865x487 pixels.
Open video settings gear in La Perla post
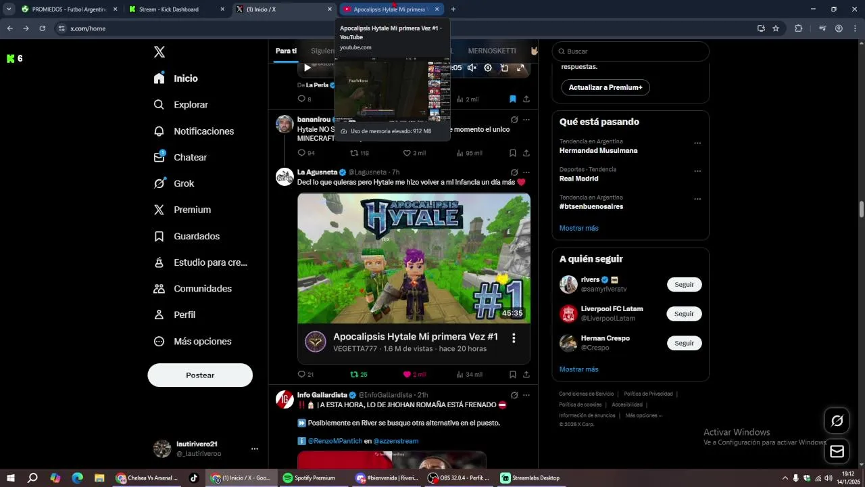click(488, 68)
